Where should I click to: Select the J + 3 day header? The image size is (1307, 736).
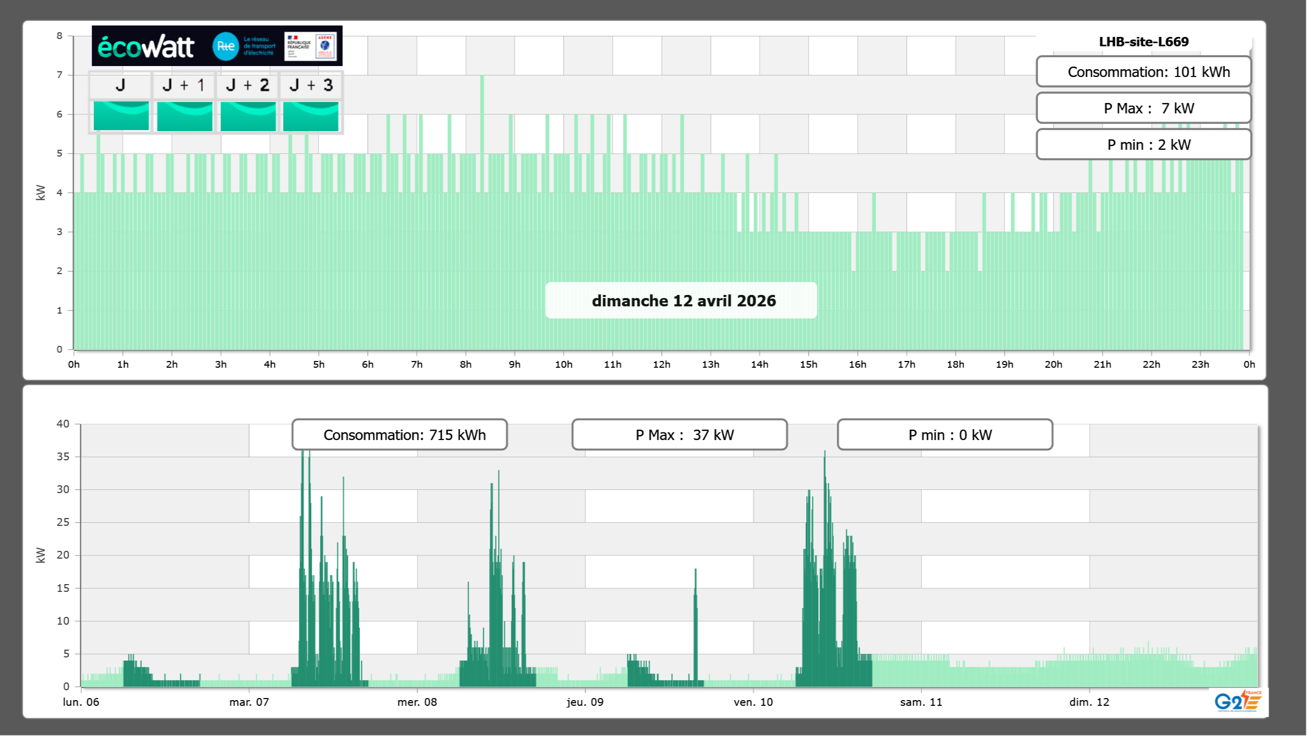pos(311,85)
